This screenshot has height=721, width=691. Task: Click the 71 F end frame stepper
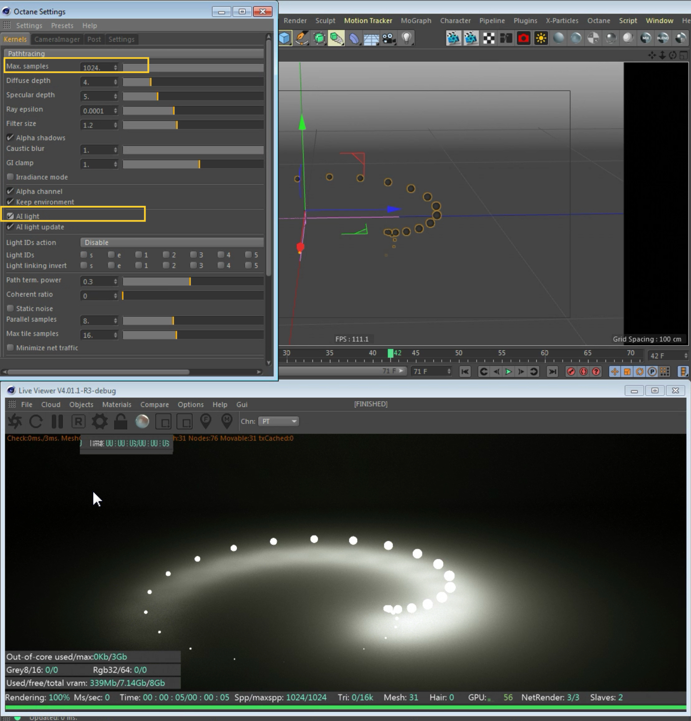(x=449, y=371)
